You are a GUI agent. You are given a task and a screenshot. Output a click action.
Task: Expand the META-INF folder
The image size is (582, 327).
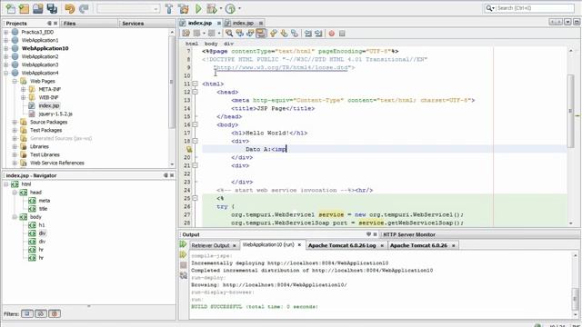(x=23, y=89)
